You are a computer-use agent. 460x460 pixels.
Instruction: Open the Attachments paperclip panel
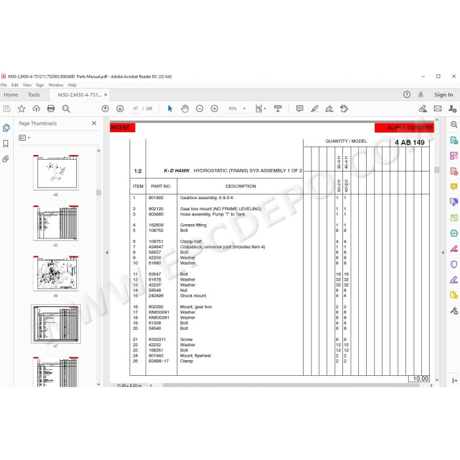(5, 159)
